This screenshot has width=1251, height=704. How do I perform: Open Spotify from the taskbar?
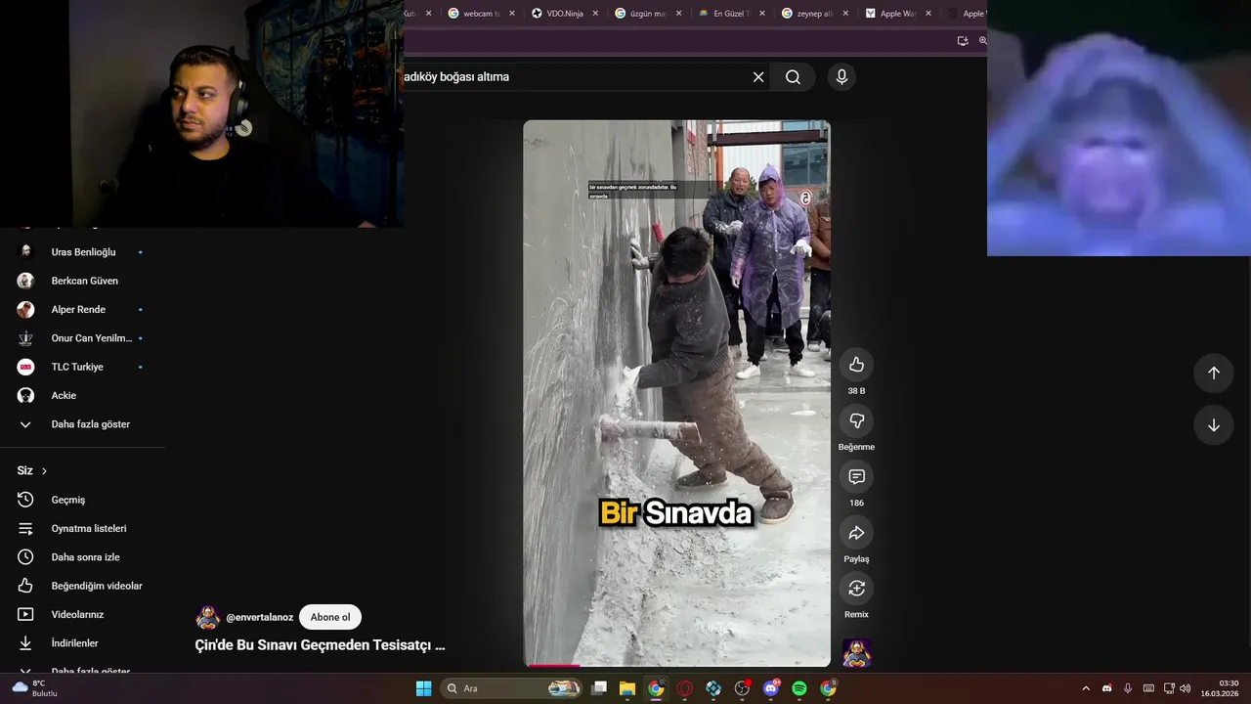(799, 688)
